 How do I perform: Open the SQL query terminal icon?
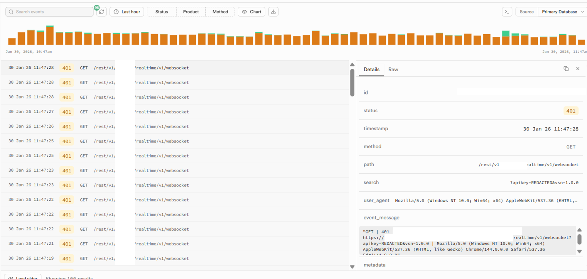click(x=507, y=12)
